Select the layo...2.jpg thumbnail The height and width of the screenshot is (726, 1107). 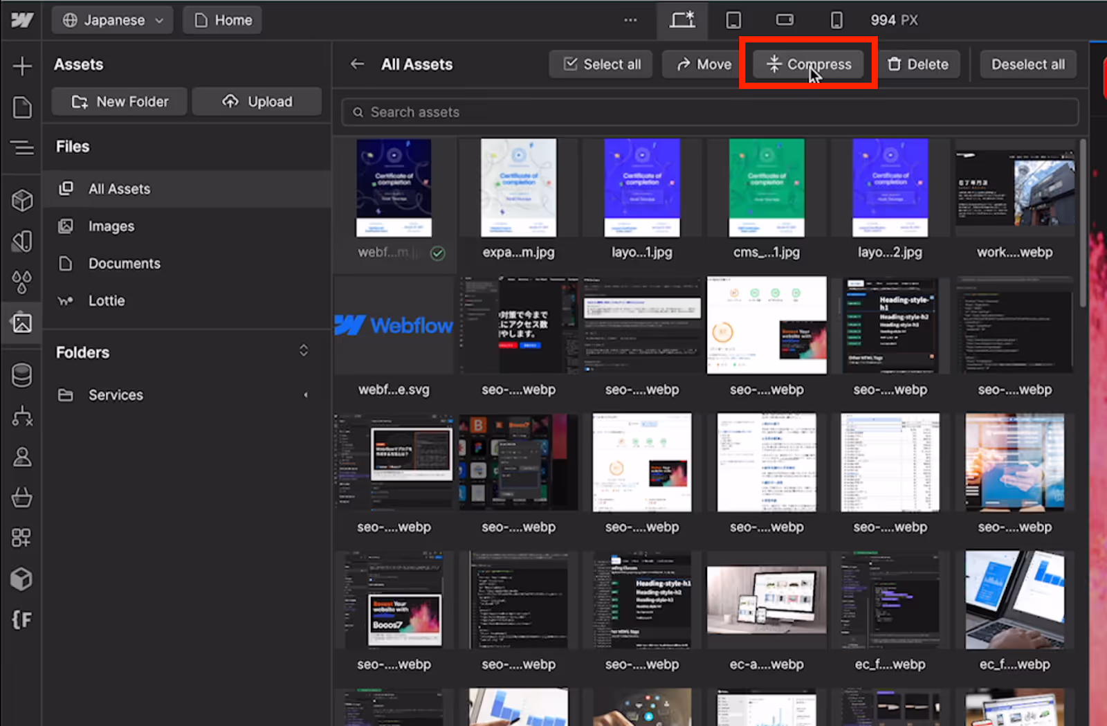pyautogui.click(x=890, y=188)
